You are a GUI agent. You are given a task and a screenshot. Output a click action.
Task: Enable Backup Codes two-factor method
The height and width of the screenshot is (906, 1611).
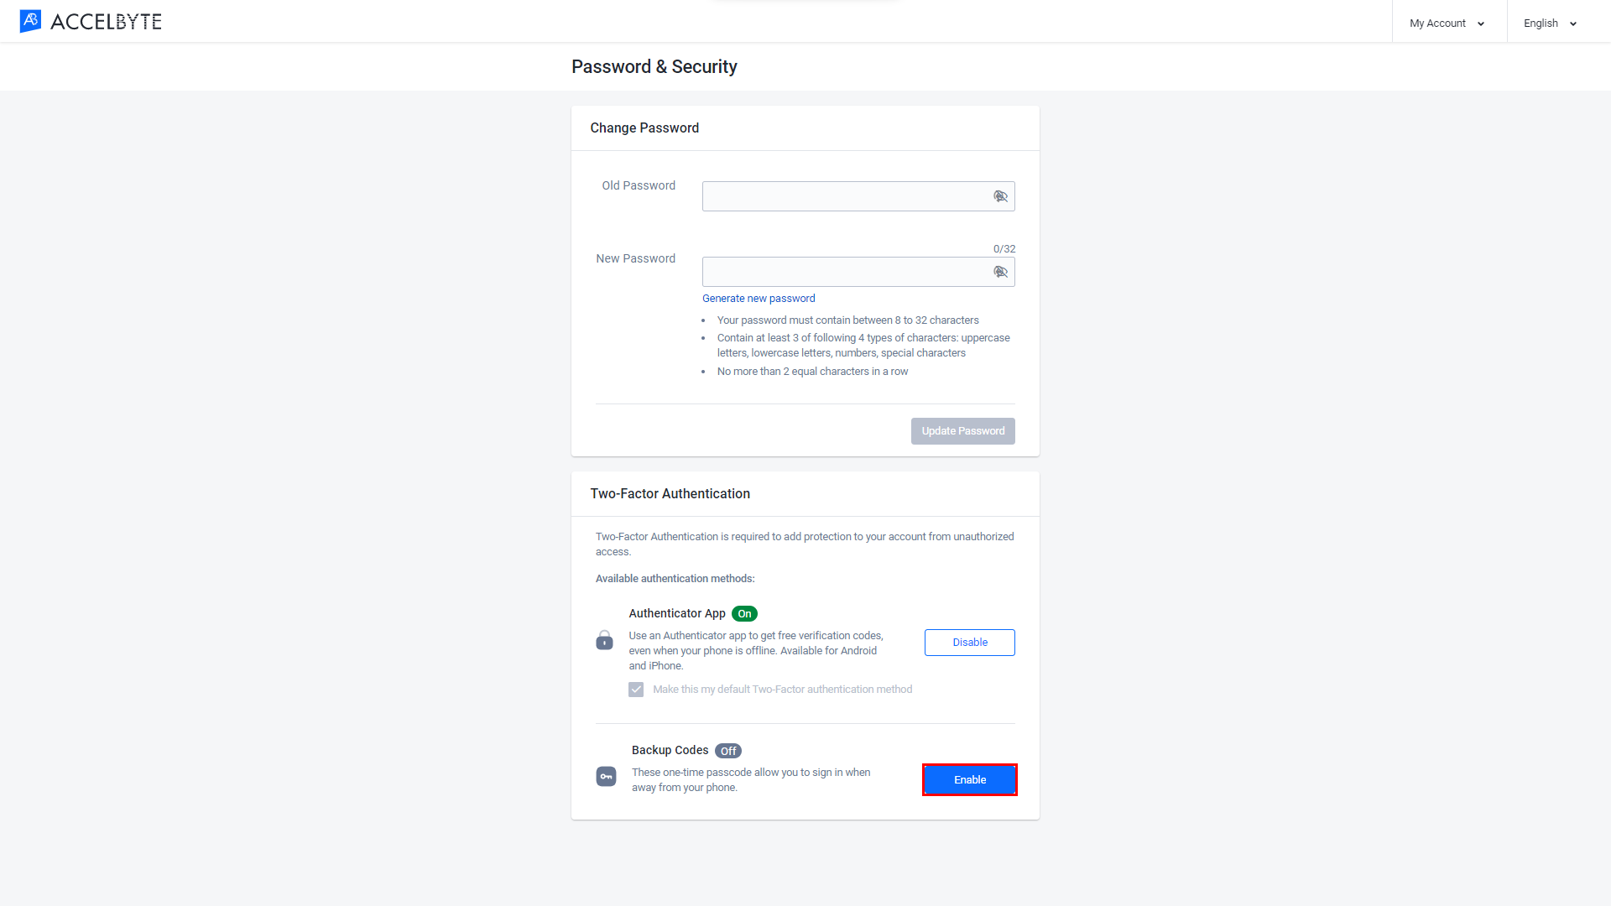[x=968, y=778]
